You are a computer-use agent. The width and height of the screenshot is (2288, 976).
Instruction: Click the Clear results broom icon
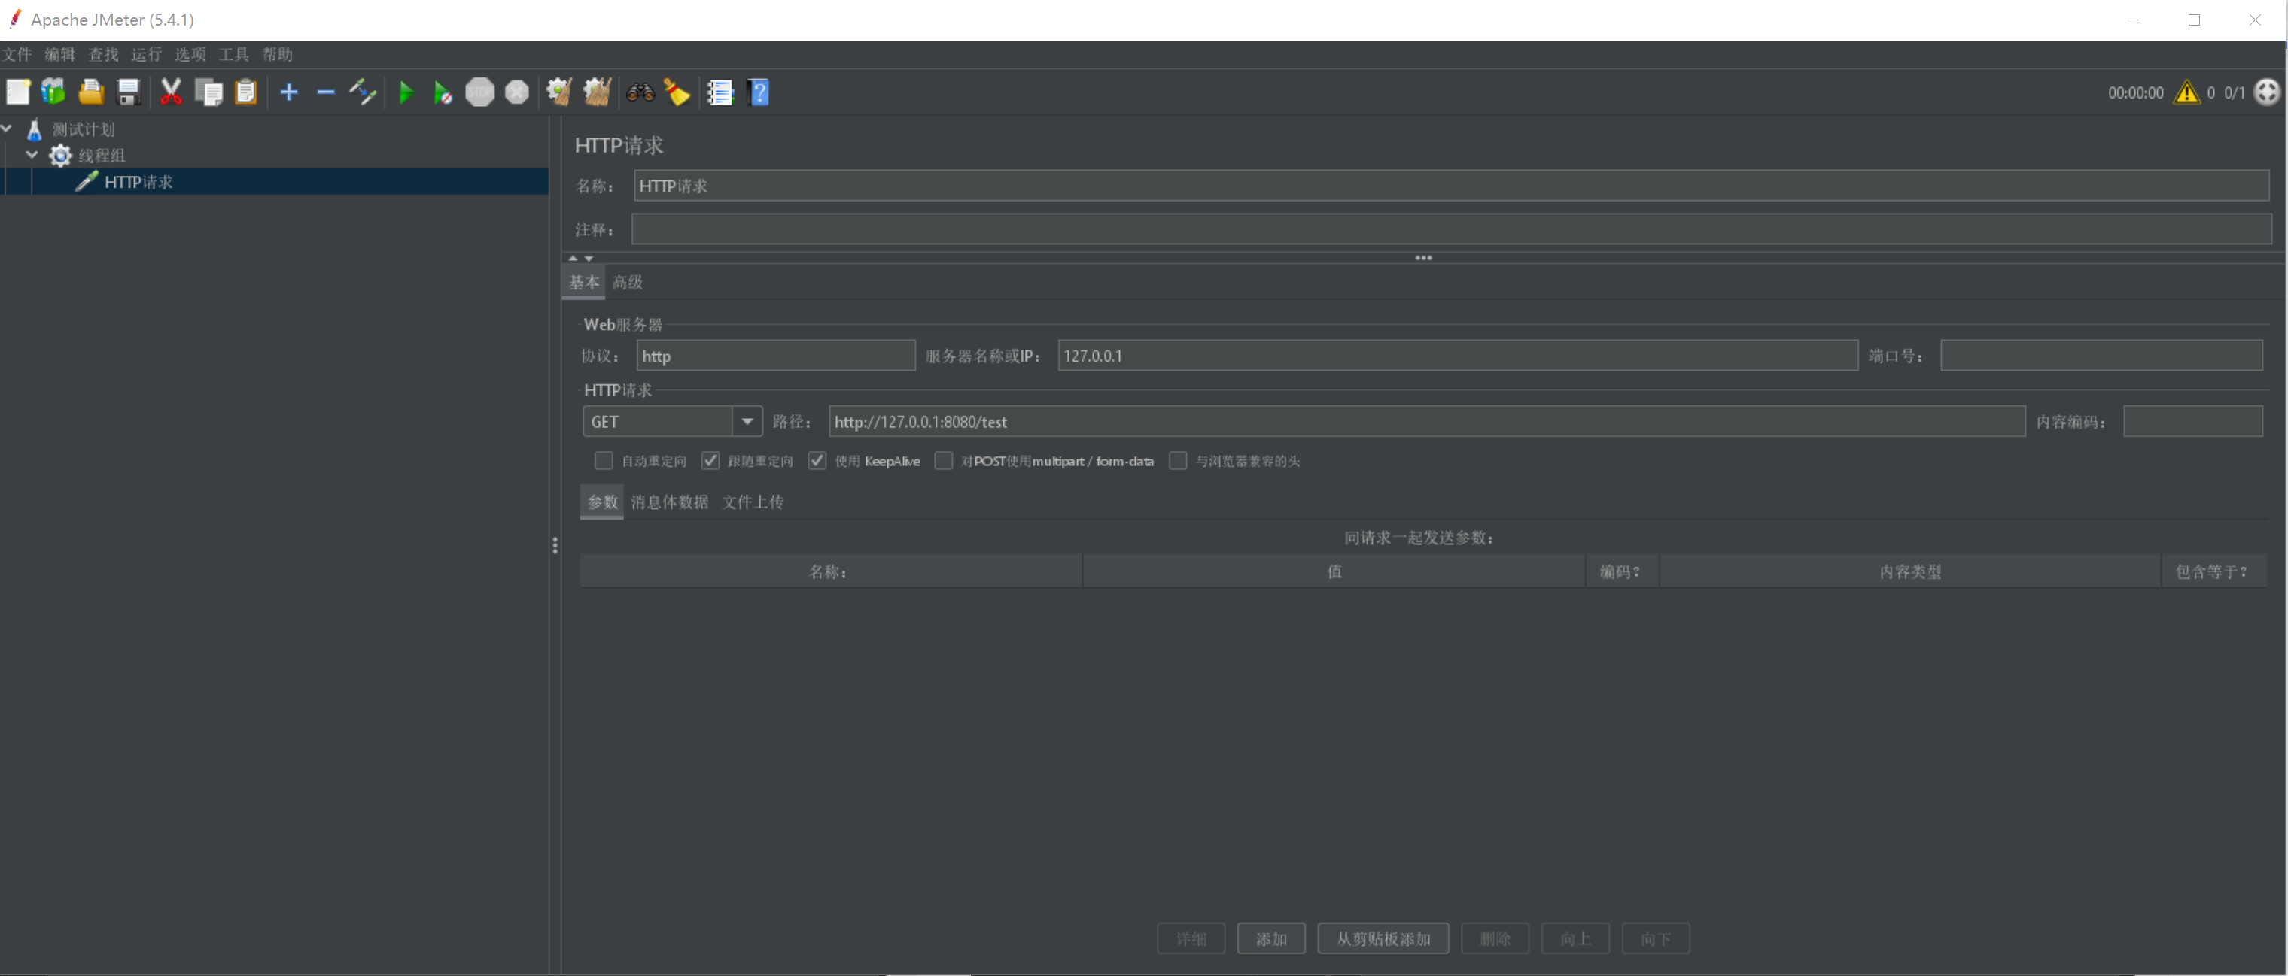coord(558,92)
